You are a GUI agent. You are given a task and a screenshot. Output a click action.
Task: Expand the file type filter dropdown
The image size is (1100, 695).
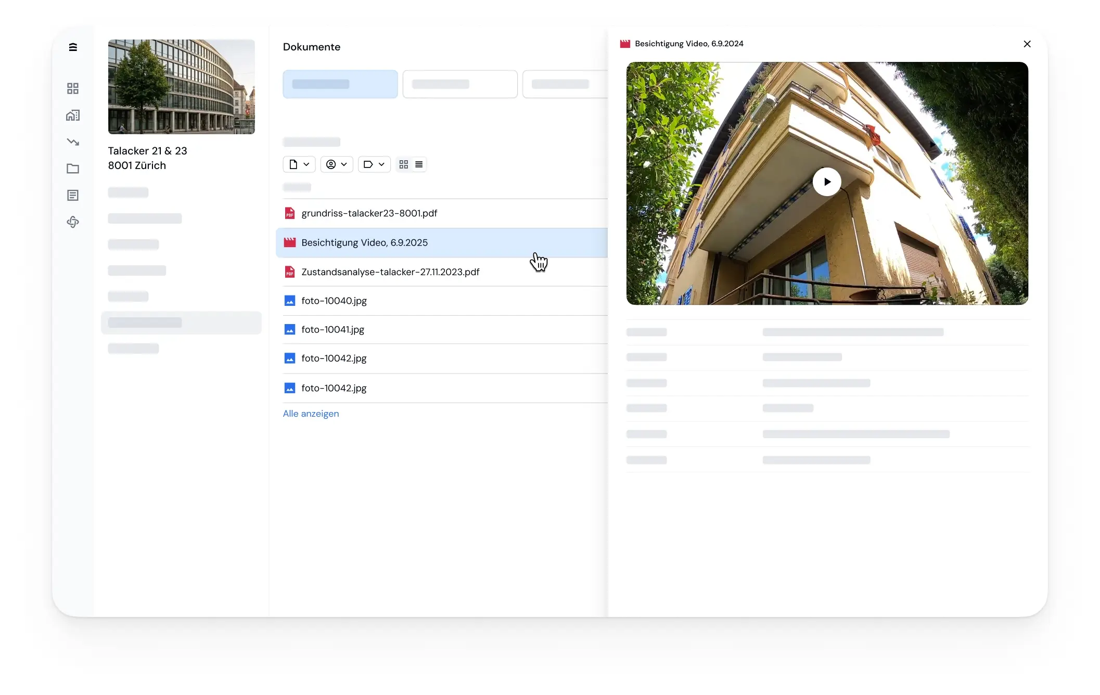click(x=299, y=164)
